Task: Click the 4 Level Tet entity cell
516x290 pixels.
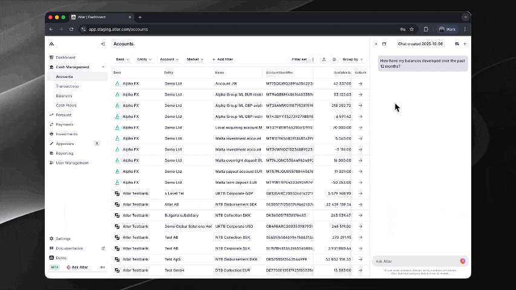Action: click(x=174, y=193)
